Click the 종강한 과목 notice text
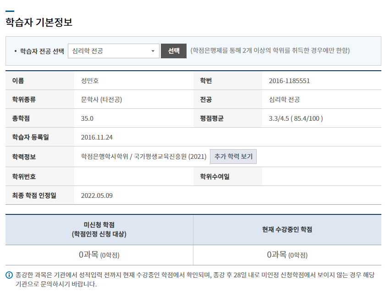This screenshot has height=292, width=391. click(x=195, y=280)
